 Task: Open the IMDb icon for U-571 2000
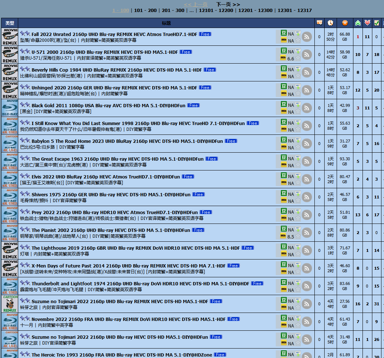point(283,58)
